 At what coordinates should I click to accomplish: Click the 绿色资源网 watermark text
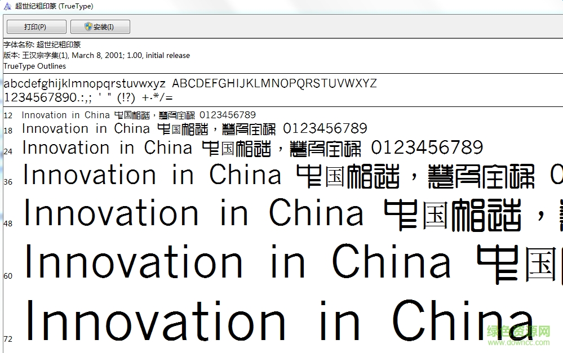coord(520,331)
